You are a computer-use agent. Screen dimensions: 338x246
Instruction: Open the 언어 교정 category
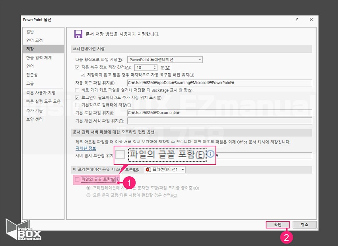[43, 40]
